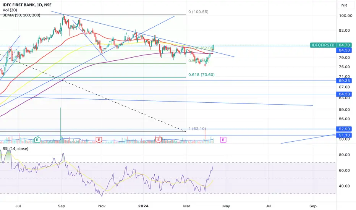
Task: Click the 3EMA (50, 100, 200) indicator legend
Action: [x=21, y=15]
